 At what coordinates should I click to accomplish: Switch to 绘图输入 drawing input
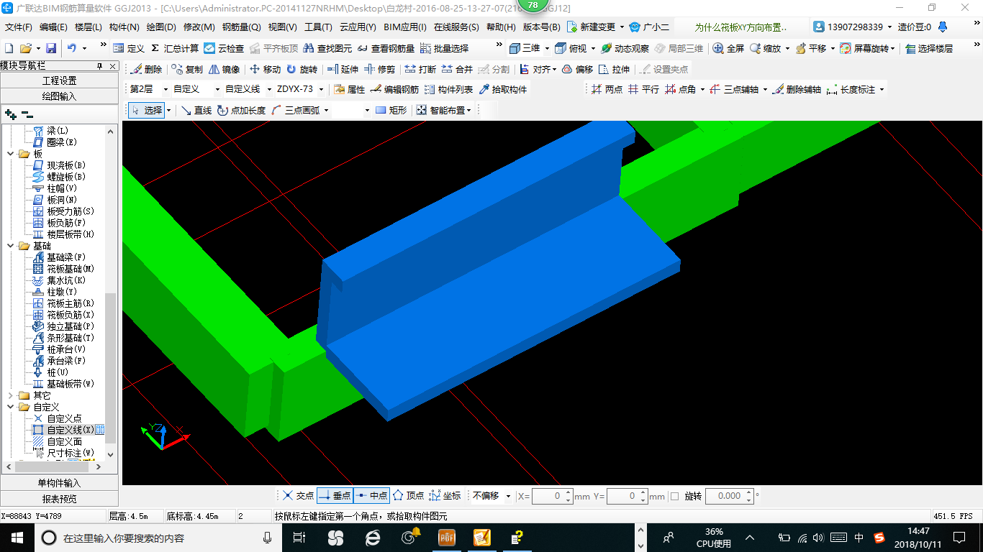tap(59, 96)
